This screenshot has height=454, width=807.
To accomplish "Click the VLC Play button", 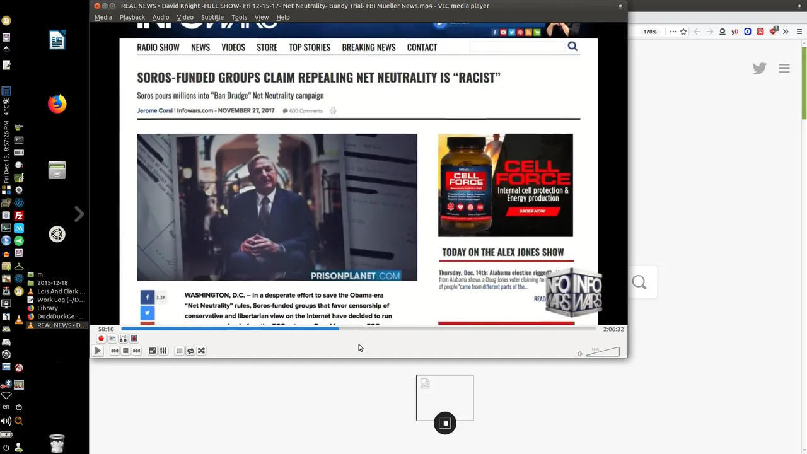I will (98, 351).
